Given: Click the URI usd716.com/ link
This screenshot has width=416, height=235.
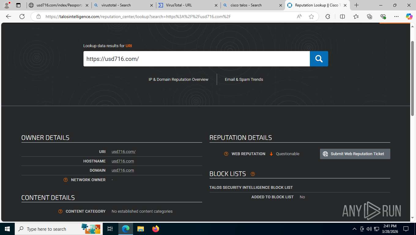Looking at the screenshot, I should [x=124, y=152].
